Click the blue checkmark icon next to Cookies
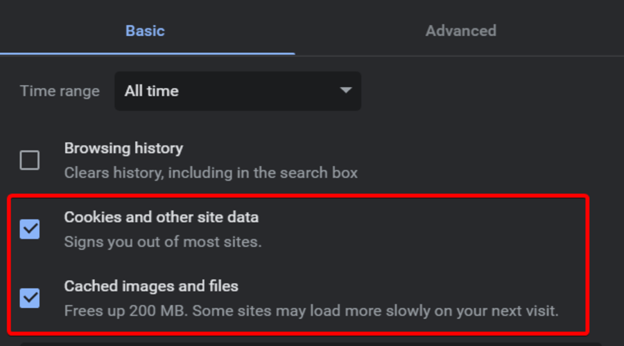624x346 pixels. click(30, 229)
